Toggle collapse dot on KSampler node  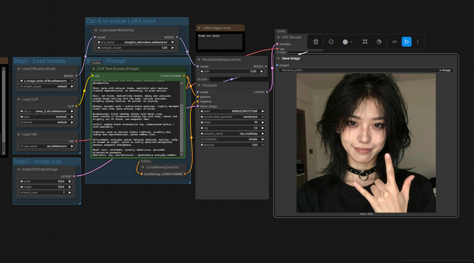(x=199, y=85)
